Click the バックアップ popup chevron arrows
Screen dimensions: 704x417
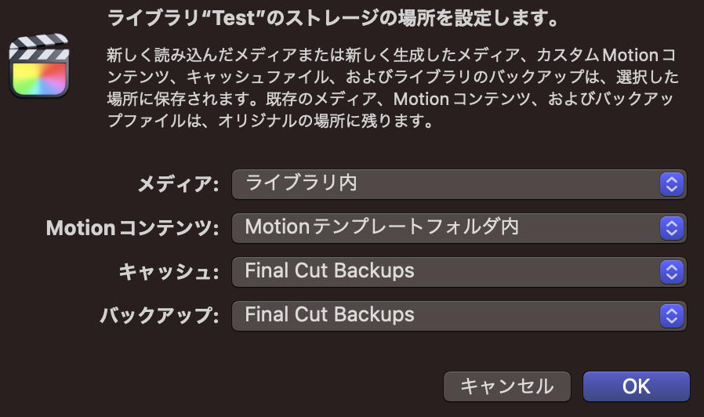coord(672,316)
